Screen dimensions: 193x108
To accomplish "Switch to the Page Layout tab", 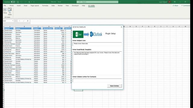I will pyautogui.click(x=35, y=6).
